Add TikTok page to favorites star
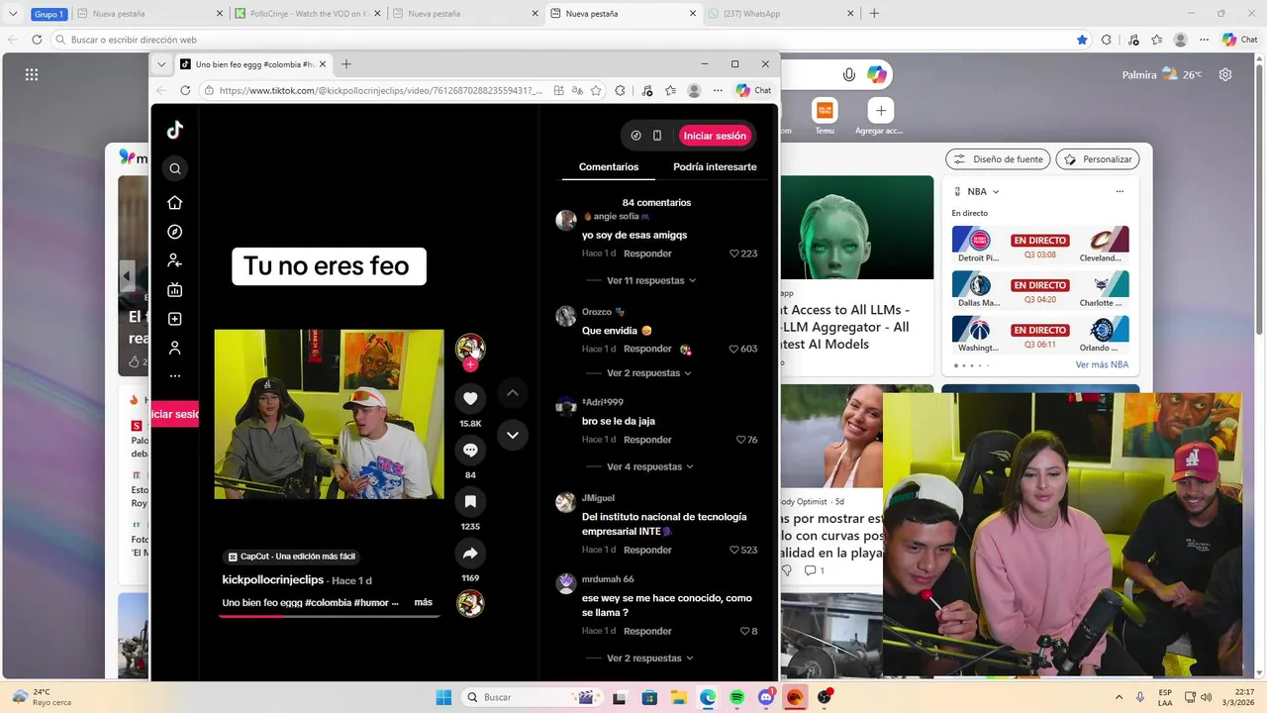 pyautogui.click(x=596, y=90)
